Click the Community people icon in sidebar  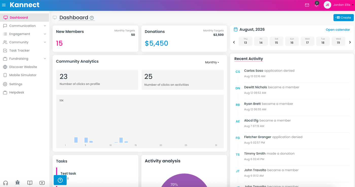pos(5,42)
